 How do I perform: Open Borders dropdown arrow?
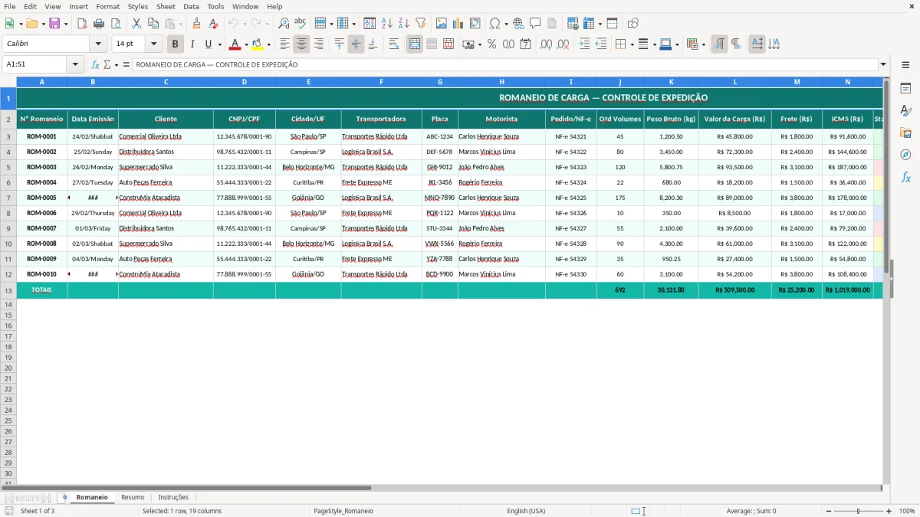pos(632,45)
